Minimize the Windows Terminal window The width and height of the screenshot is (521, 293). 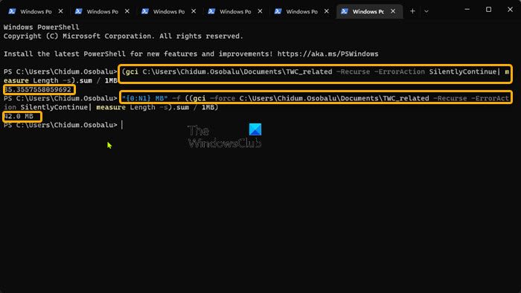point(467,10)
